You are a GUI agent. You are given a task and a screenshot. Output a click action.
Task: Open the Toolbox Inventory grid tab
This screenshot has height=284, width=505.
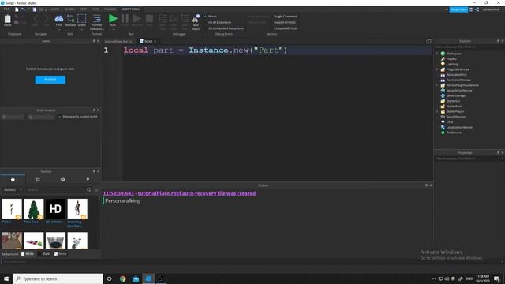(x=38, y=179)
